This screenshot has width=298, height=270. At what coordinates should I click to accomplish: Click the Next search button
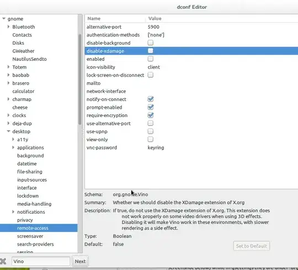(80, 261)
